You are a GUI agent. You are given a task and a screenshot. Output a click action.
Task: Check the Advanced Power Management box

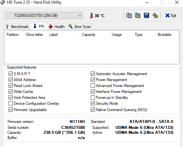point(93,86)
